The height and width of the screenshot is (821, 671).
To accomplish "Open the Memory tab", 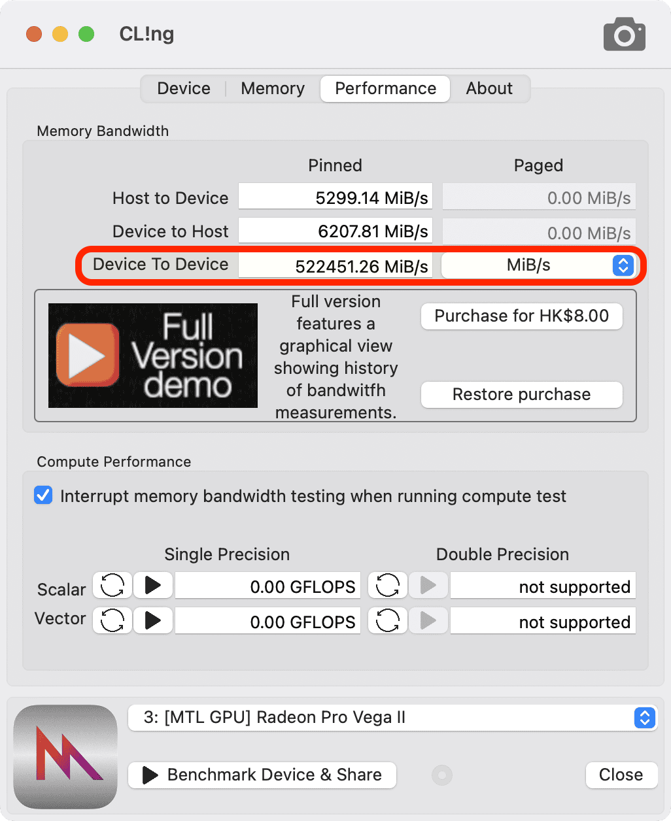I will click(273, 89).
